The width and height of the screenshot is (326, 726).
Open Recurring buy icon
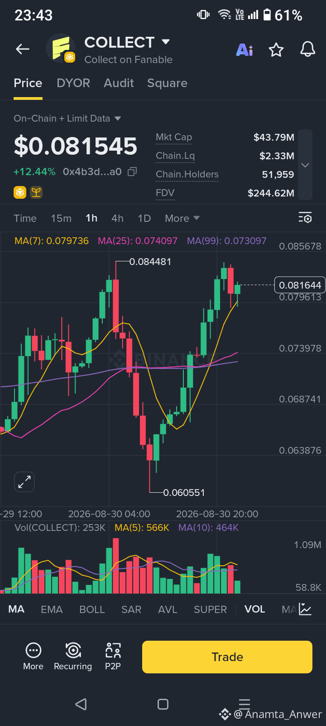click(73, 650)
